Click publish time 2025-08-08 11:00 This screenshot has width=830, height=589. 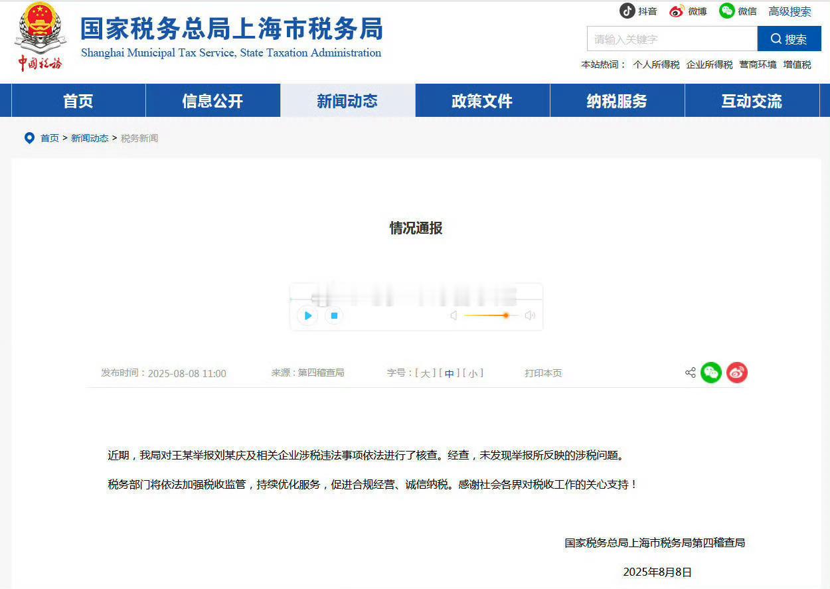(187, 373)
